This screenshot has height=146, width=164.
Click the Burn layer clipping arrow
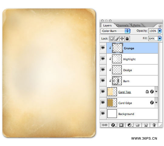click(x=110, y=81)
